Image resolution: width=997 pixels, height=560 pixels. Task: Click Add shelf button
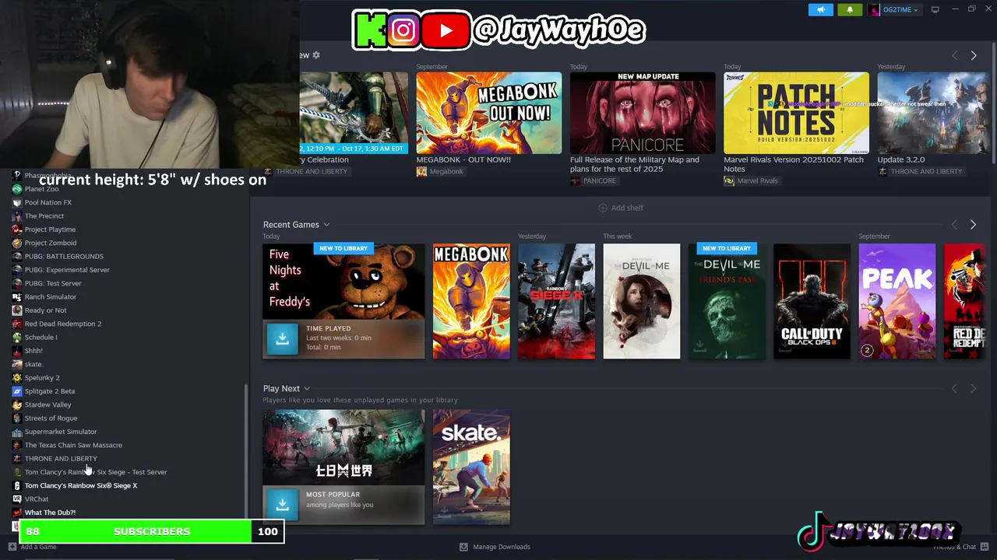[620, 208]
